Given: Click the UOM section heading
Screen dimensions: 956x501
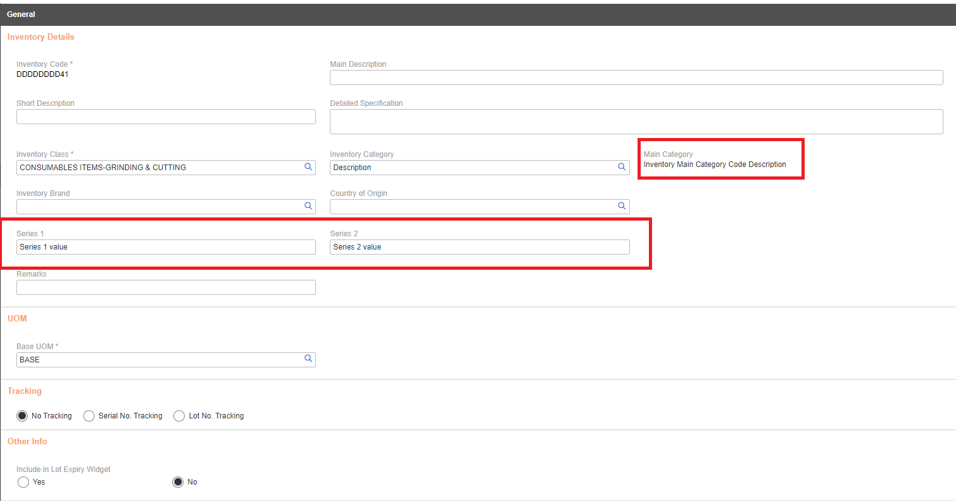Looking at the screenshot, I should click(x=17, y=319).
